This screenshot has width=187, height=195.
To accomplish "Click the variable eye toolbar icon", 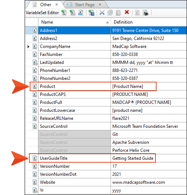I will [146, 13].
